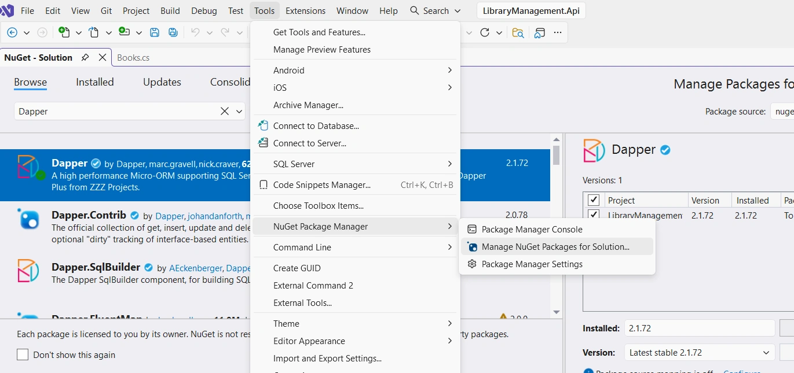Click the package list scrollbar down arrow
Viewport: 794px width, 373px height.
(x=557, y=312)
